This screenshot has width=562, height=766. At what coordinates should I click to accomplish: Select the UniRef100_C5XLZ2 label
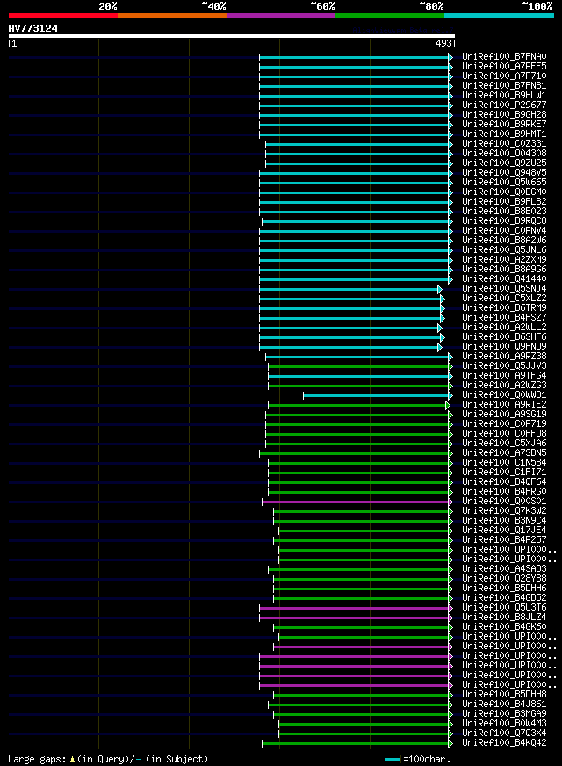504,298
